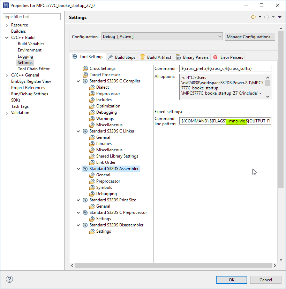This screenshot has width=286, height=289.
Task: Click the Manage Configurations button
Action: pyautogui.click(x=250, y=37)
